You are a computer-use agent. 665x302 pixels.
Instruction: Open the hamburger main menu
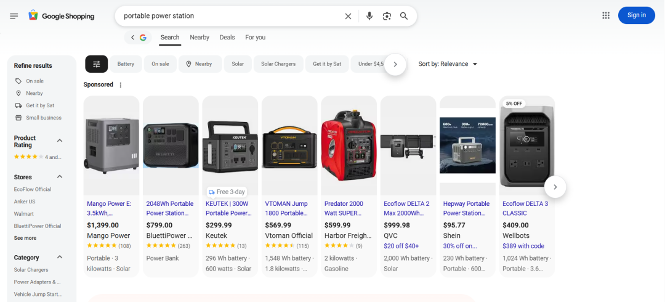14,15
